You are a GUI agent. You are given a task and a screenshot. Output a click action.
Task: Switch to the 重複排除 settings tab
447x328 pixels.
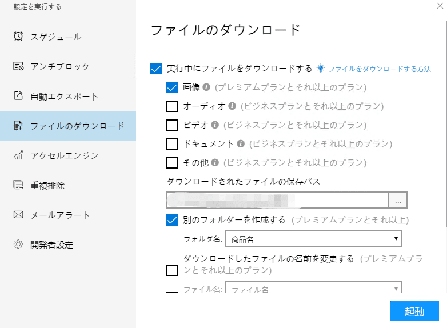47,186
